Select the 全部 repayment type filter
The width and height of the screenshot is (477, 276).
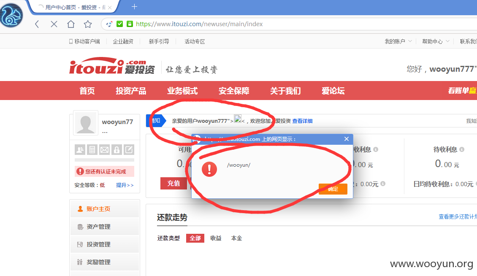click(195, 238)
